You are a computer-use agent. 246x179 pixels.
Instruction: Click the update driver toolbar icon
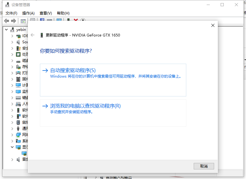(x=68, y=20)
